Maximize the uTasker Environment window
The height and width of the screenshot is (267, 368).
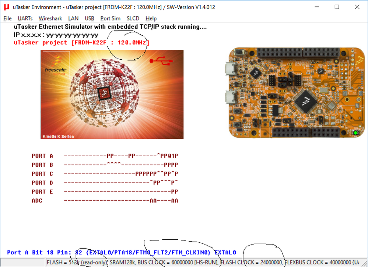tap(337, 7)
